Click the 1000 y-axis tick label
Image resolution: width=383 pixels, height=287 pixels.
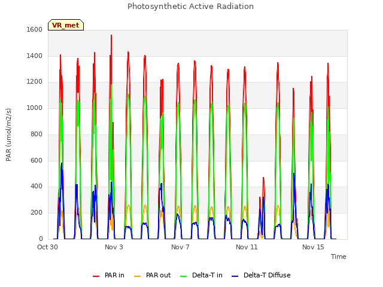[35, 108]
